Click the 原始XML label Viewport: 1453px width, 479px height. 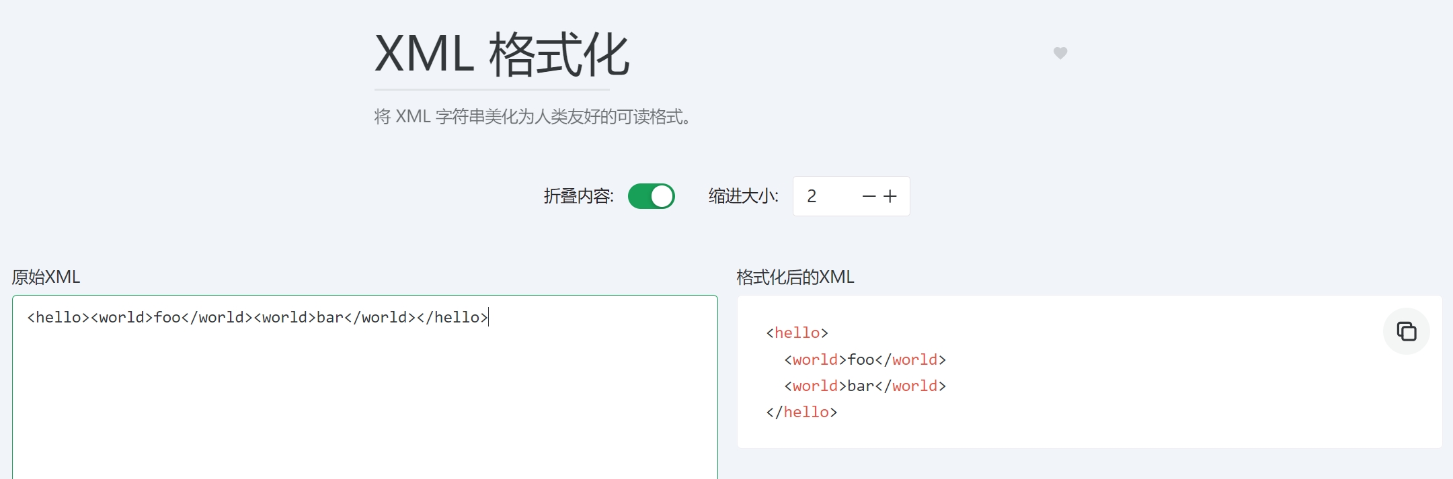(x=46, y=277)
